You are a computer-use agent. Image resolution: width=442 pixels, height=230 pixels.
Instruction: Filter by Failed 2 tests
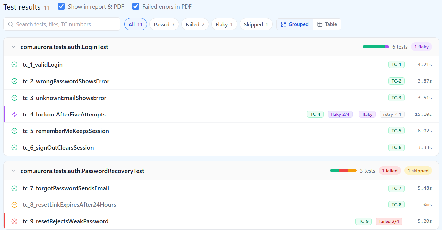(195, 24)
